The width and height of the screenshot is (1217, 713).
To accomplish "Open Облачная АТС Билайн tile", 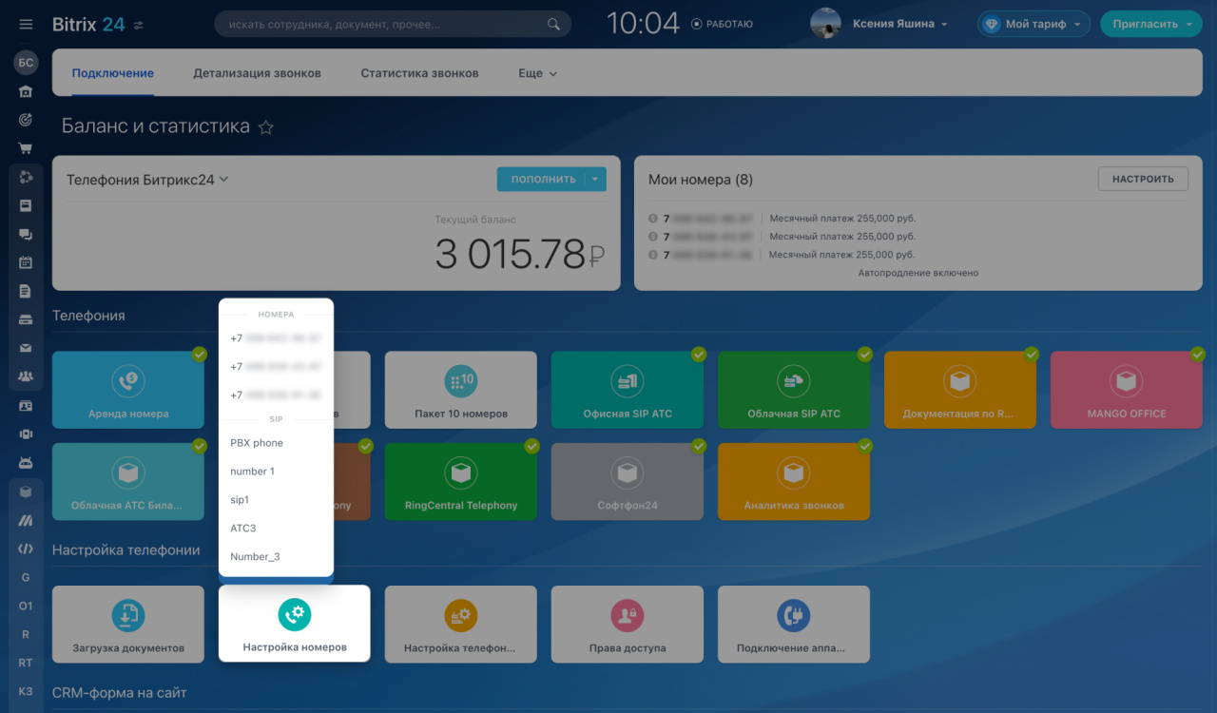I will 128,481.
